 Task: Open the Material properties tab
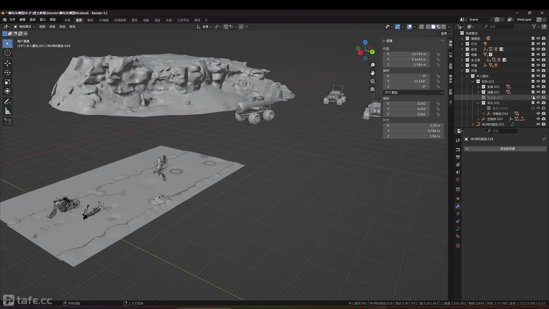[x=458, y=236]
